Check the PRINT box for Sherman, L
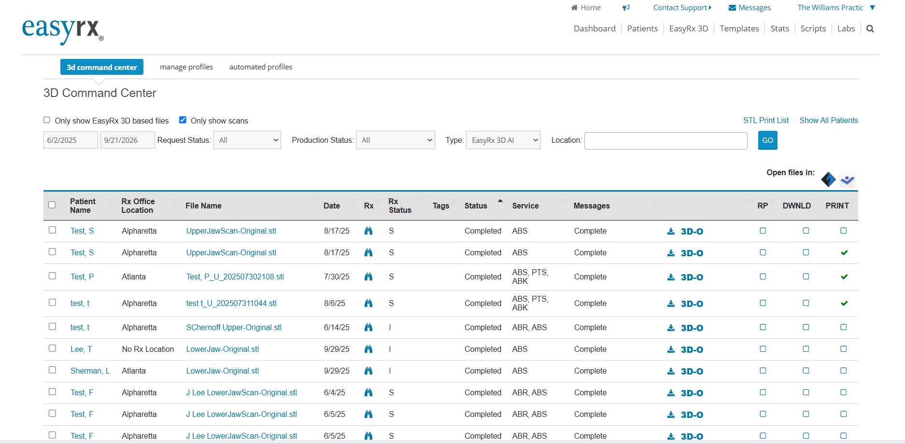 point(844,371)
